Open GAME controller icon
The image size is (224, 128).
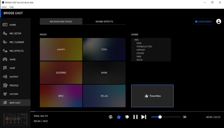[x=5, y=59]
